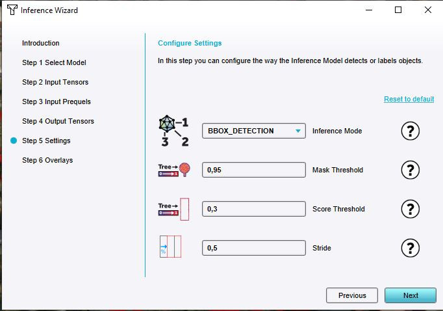Viewport: 443px width, 311px height.
Task: Click the Reset to default link
Action: pos(409,99)
